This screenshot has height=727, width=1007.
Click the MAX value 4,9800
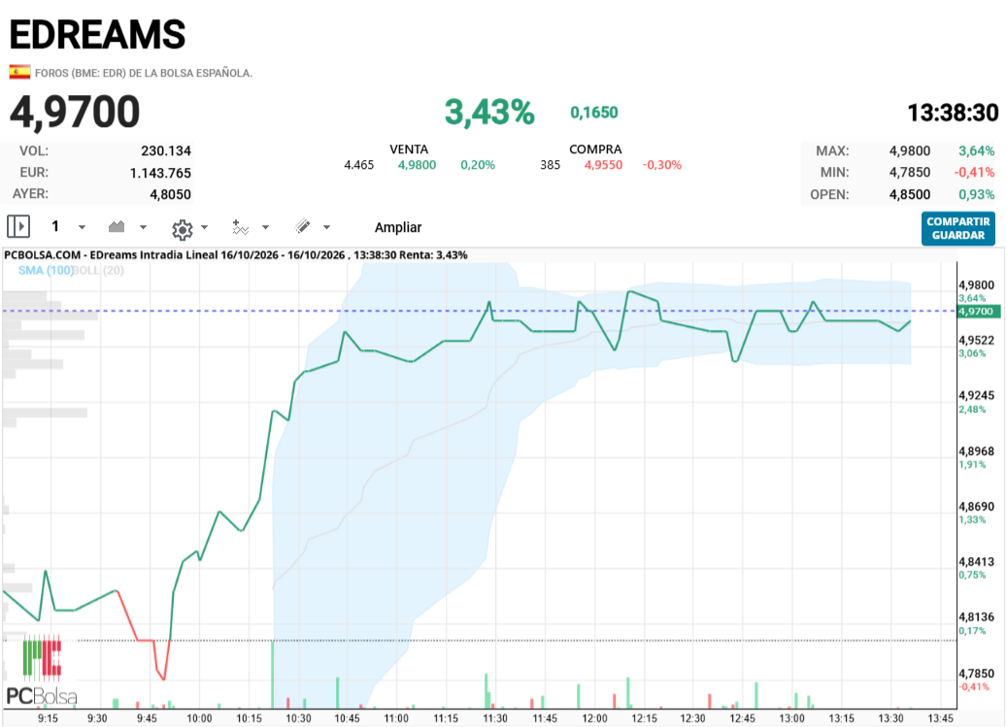(x=909, y=150)
